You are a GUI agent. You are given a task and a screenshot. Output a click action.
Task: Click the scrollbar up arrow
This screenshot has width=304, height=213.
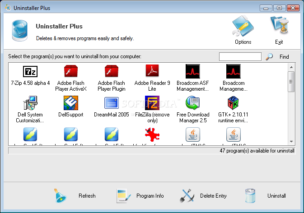(291, 67)
